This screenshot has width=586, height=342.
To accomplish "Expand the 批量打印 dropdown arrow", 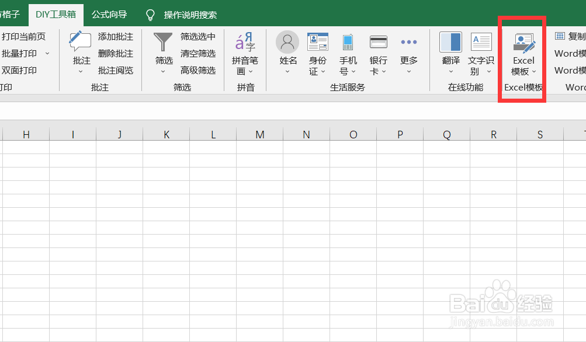I will click(x=47, y=53).
